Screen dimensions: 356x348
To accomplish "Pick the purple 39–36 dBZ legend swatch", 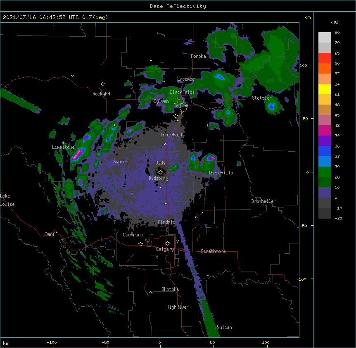I will 325,141.
